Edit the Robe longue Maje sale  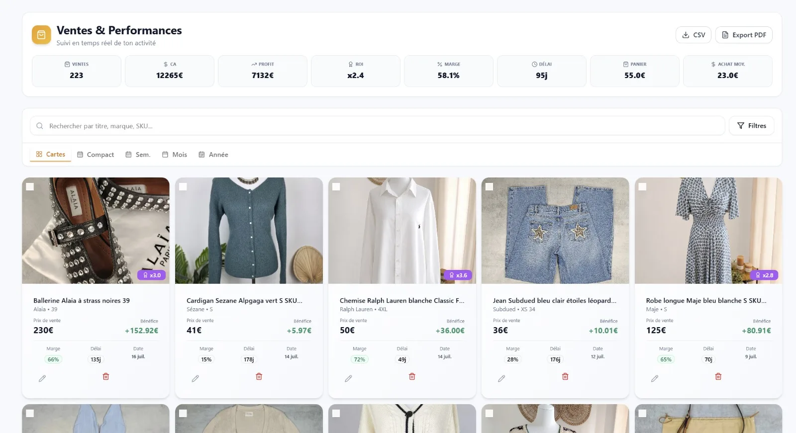pyautogui.click(x=655, y=378)
